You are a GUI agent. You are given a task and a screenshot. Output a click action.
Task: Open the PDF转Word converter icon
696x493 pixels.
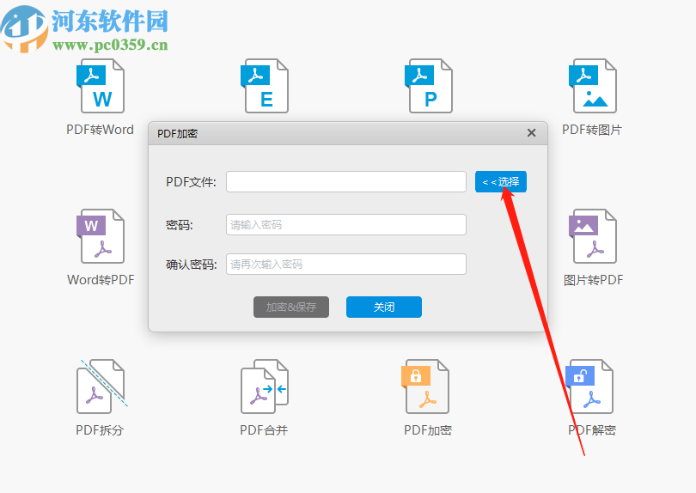pos(101,86)
